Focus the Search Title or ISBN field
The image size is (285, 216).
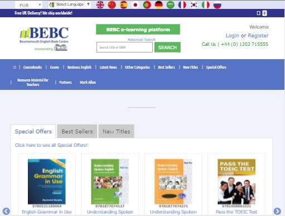point(124,47)
